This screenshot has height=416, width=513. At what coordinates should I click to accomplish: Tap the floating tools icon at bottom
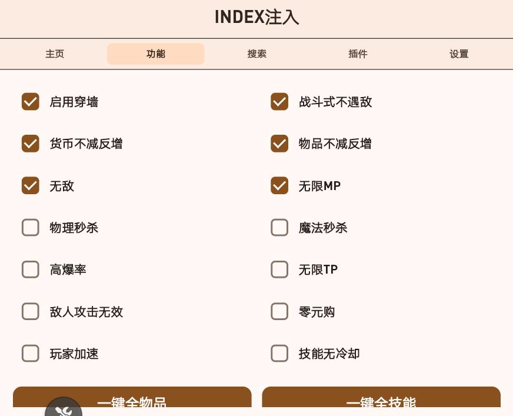(x=64, y=408)
